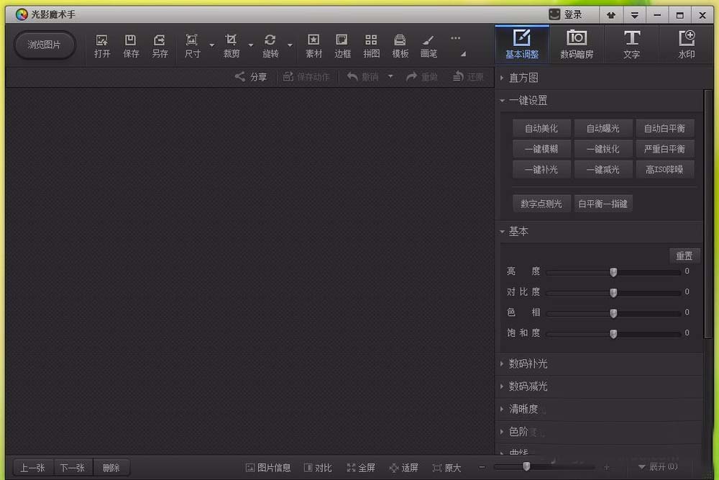The width and height of the screenshot is (719, 480).
Task: Open the 裁剪 dropdown arrow
Action: tap(251, 45)
